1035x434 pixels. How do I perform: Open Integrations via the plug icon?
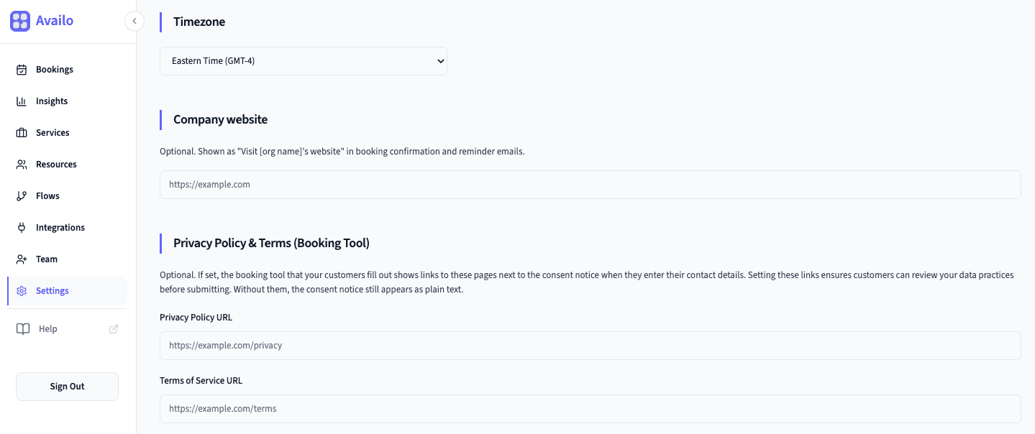(x=22, y=227)
